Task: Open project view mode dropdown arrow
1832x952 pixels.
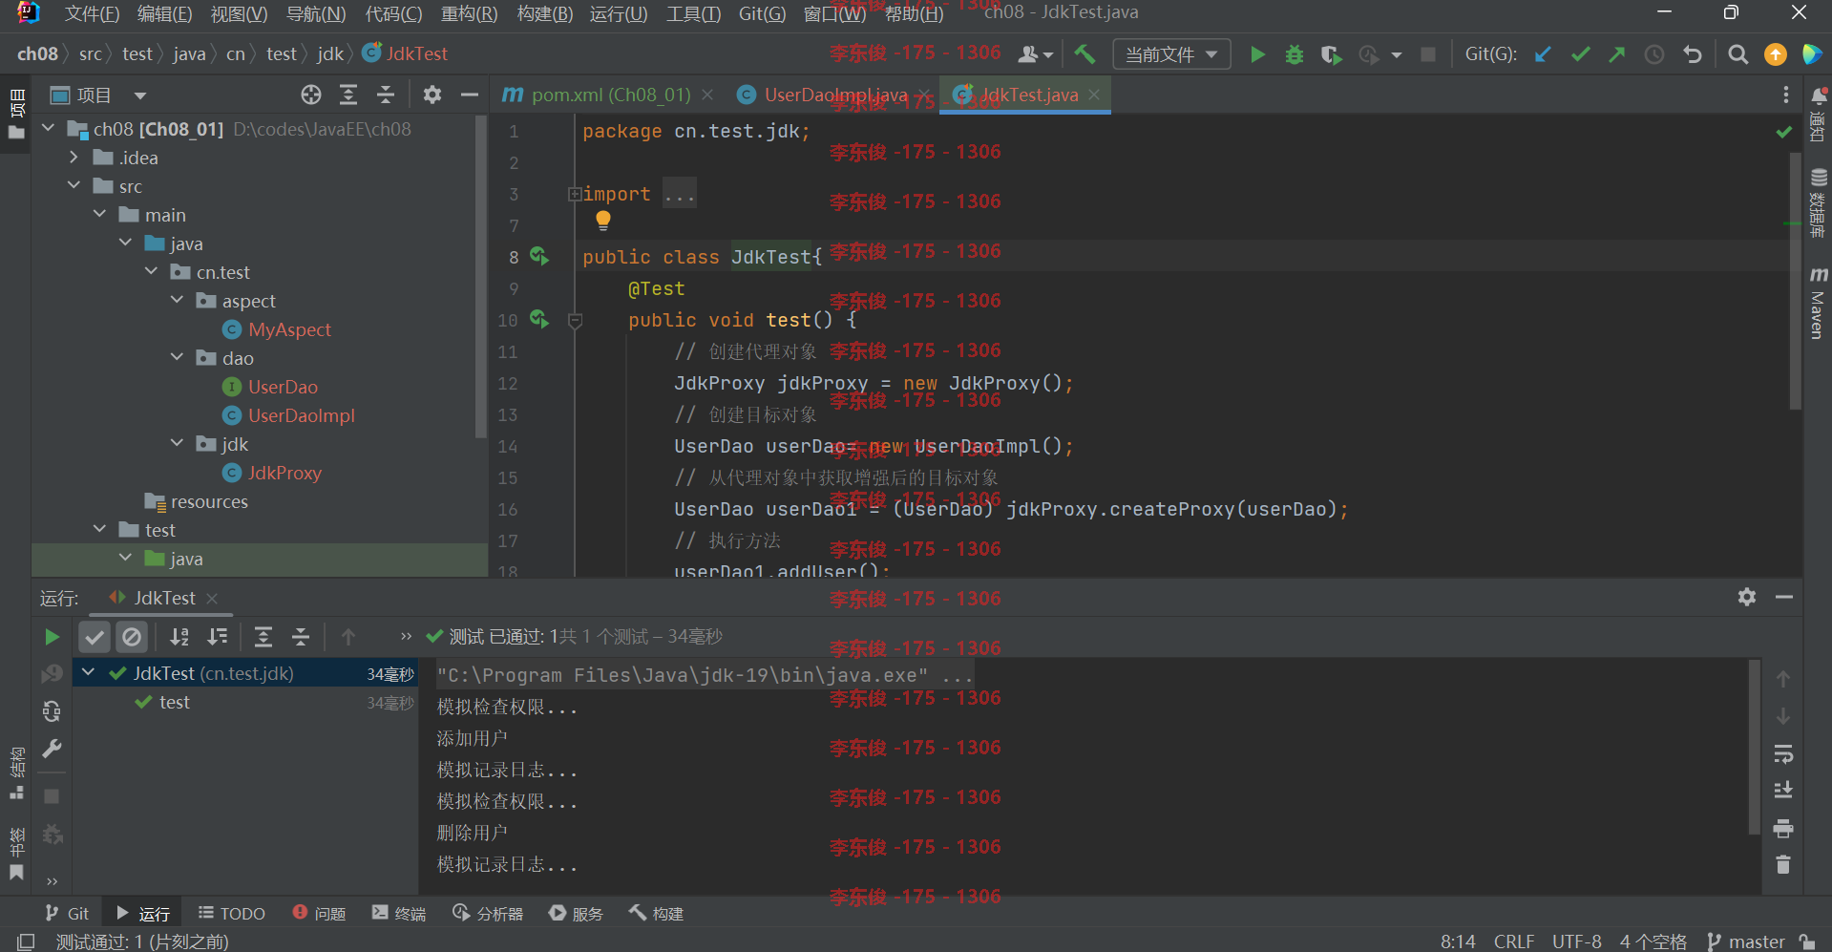Action: pyautogui.click(x=140, y=95)
